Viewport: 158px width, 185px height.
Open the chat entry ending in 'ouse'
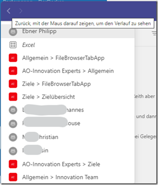tap(68, 123)
